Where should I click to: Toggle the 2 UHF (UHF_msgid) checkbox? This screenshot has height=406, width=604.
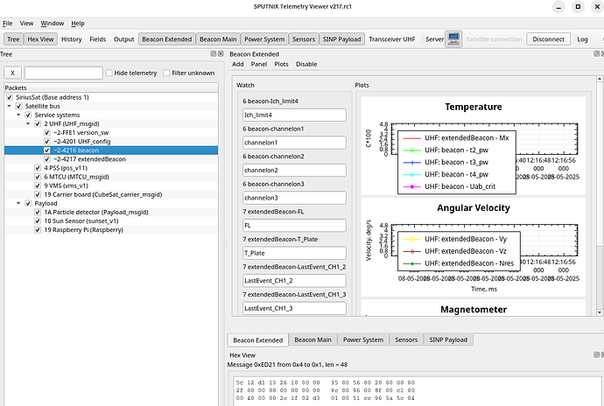coord(38,123)
